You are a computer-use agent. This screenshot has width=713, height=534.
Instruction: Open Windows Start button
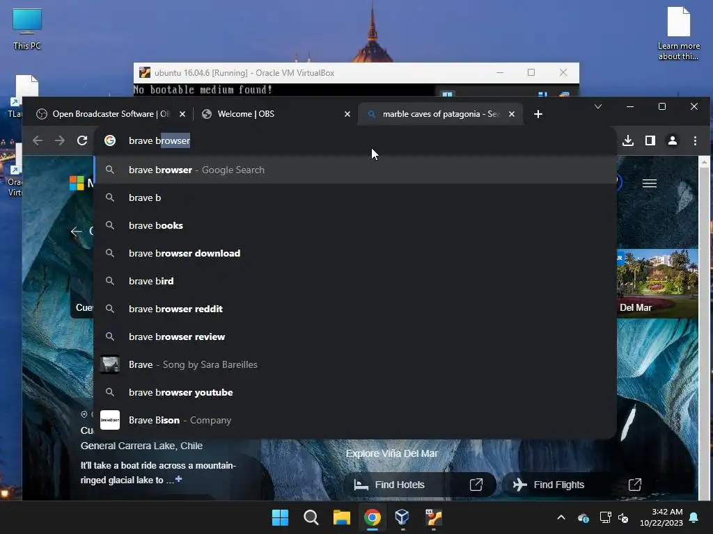pos(280,517)
